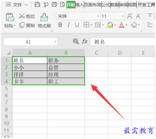This screenshot has height=139, width=156.
Task: Switch to the 公式 tab
Action: (106, 5)
